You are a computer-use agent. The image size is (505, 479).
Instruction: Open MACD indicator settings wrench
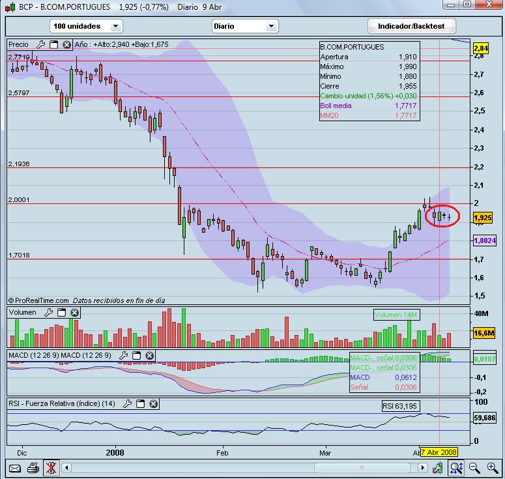click(123, 355)
